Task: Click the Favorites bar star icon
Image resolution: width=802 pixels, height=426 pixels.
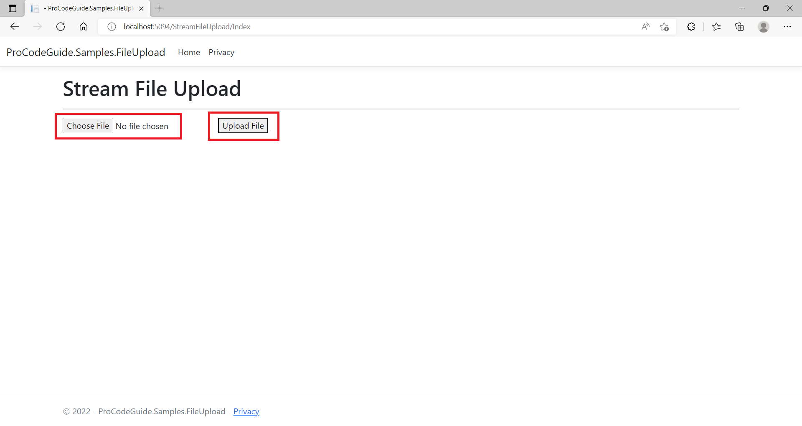Action: [x=717, y=26]
